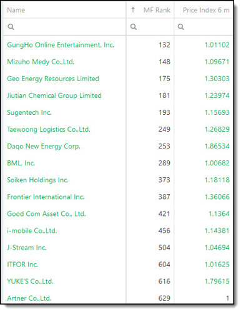241x312 pixels.
Task: Open Geo Energy Resources Limited link
Action: click(53, 79)
